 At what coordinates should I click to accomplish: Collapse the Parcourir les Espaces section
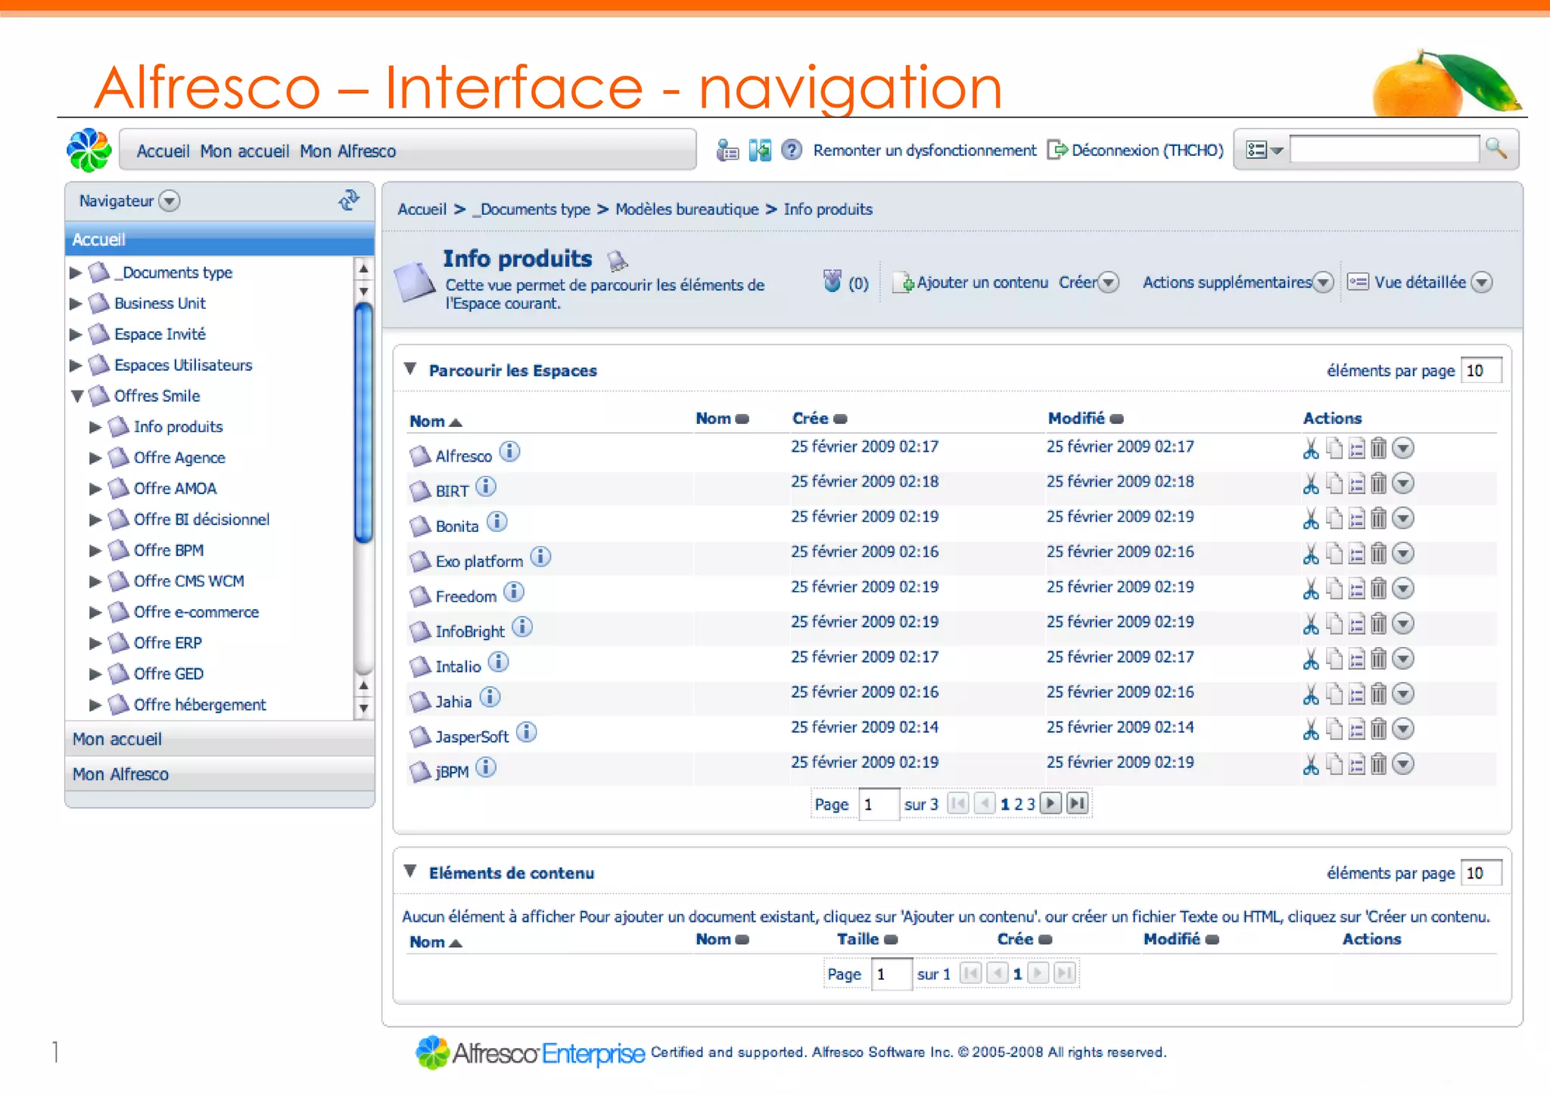pos(410,369)
